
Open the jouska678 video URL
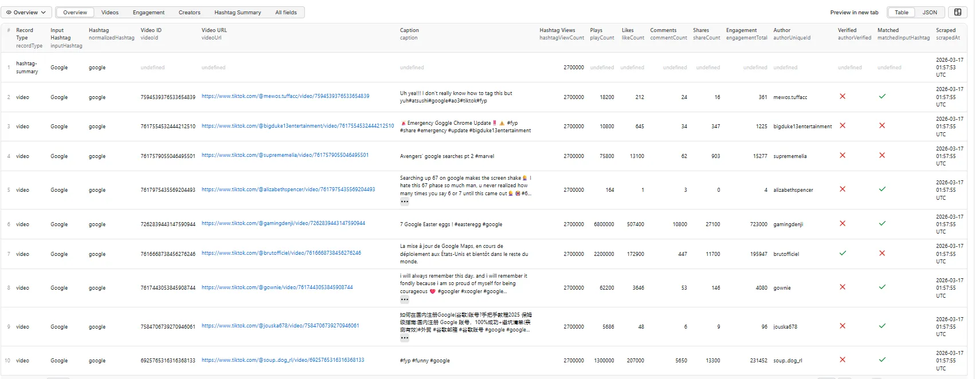(280, 326)
